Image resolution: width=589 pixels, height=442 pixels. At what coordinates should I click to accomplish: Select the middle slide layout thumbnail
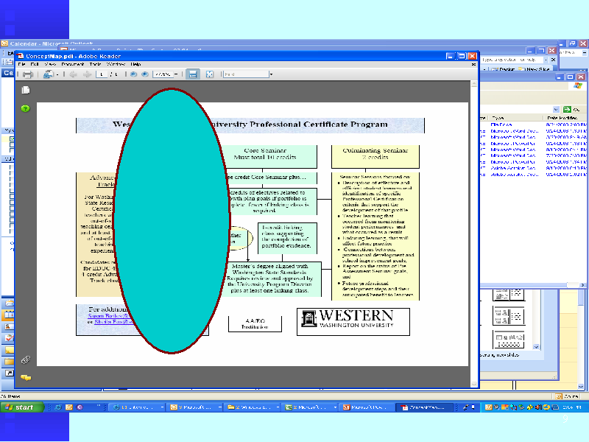[509, 316]
